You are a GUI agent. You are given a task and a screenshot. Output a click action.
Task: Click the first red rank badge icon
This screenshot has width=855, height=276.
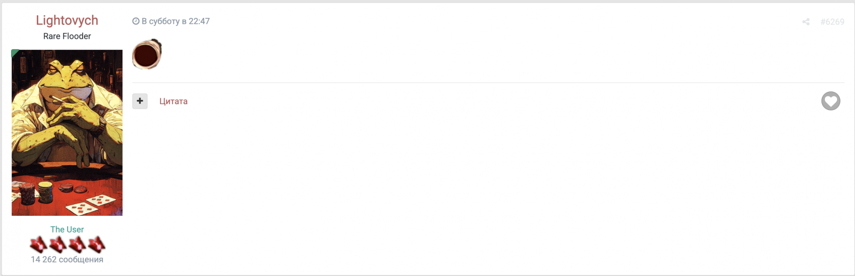(x=38, y=244)
